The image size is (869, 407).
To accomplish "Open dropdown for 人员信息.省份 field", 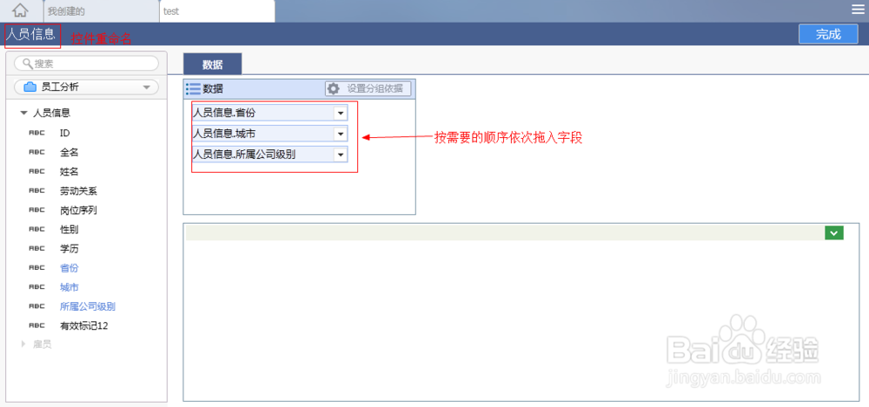I will pos(340,113).
